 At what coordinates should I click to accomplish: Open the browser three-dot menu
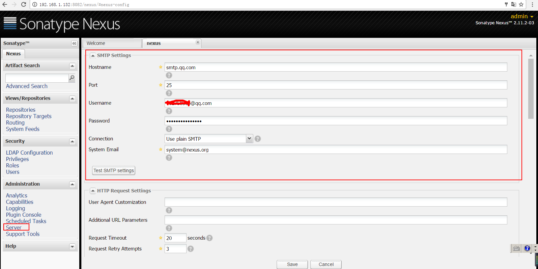click(532, 4)
